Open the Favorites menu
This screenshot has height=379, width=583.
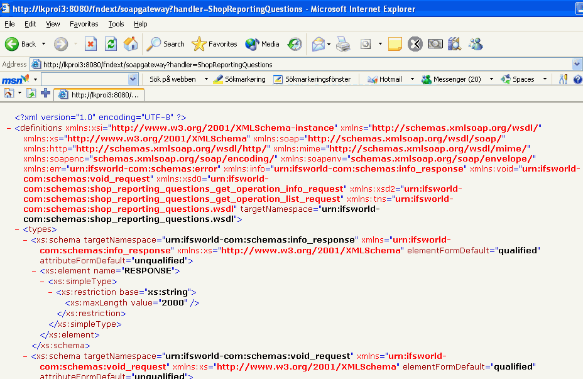(x=84, y=24)
